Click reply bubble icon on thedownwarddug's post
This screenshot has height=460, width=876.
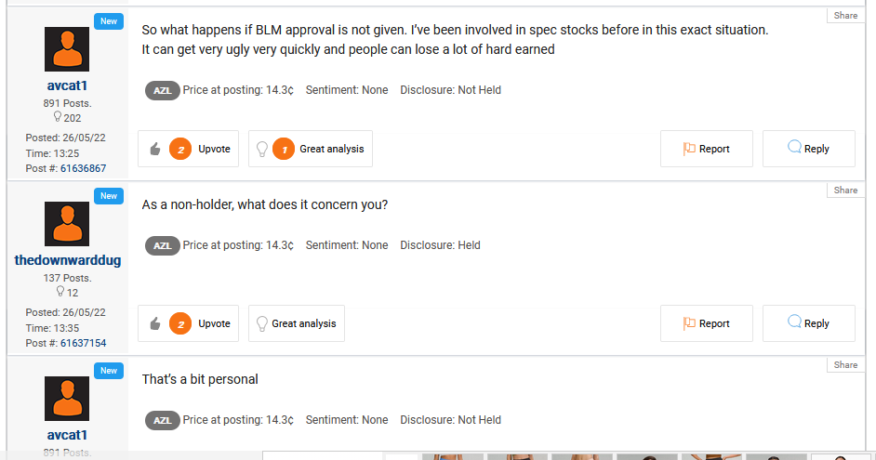[794, 322]
